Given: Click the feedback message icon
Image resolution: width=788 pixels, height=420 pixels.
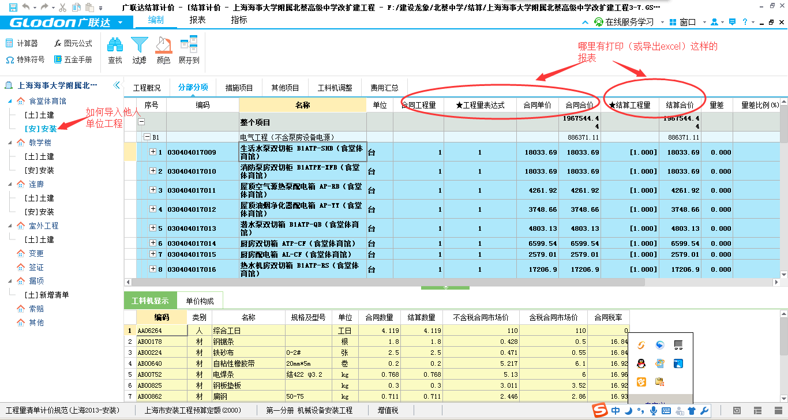Looking at the screenshot, I should [x=732, y=22].
